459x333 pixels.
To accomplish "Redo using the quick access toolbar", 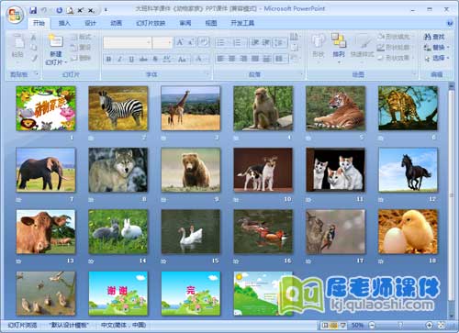I will [x=60, y=10].
